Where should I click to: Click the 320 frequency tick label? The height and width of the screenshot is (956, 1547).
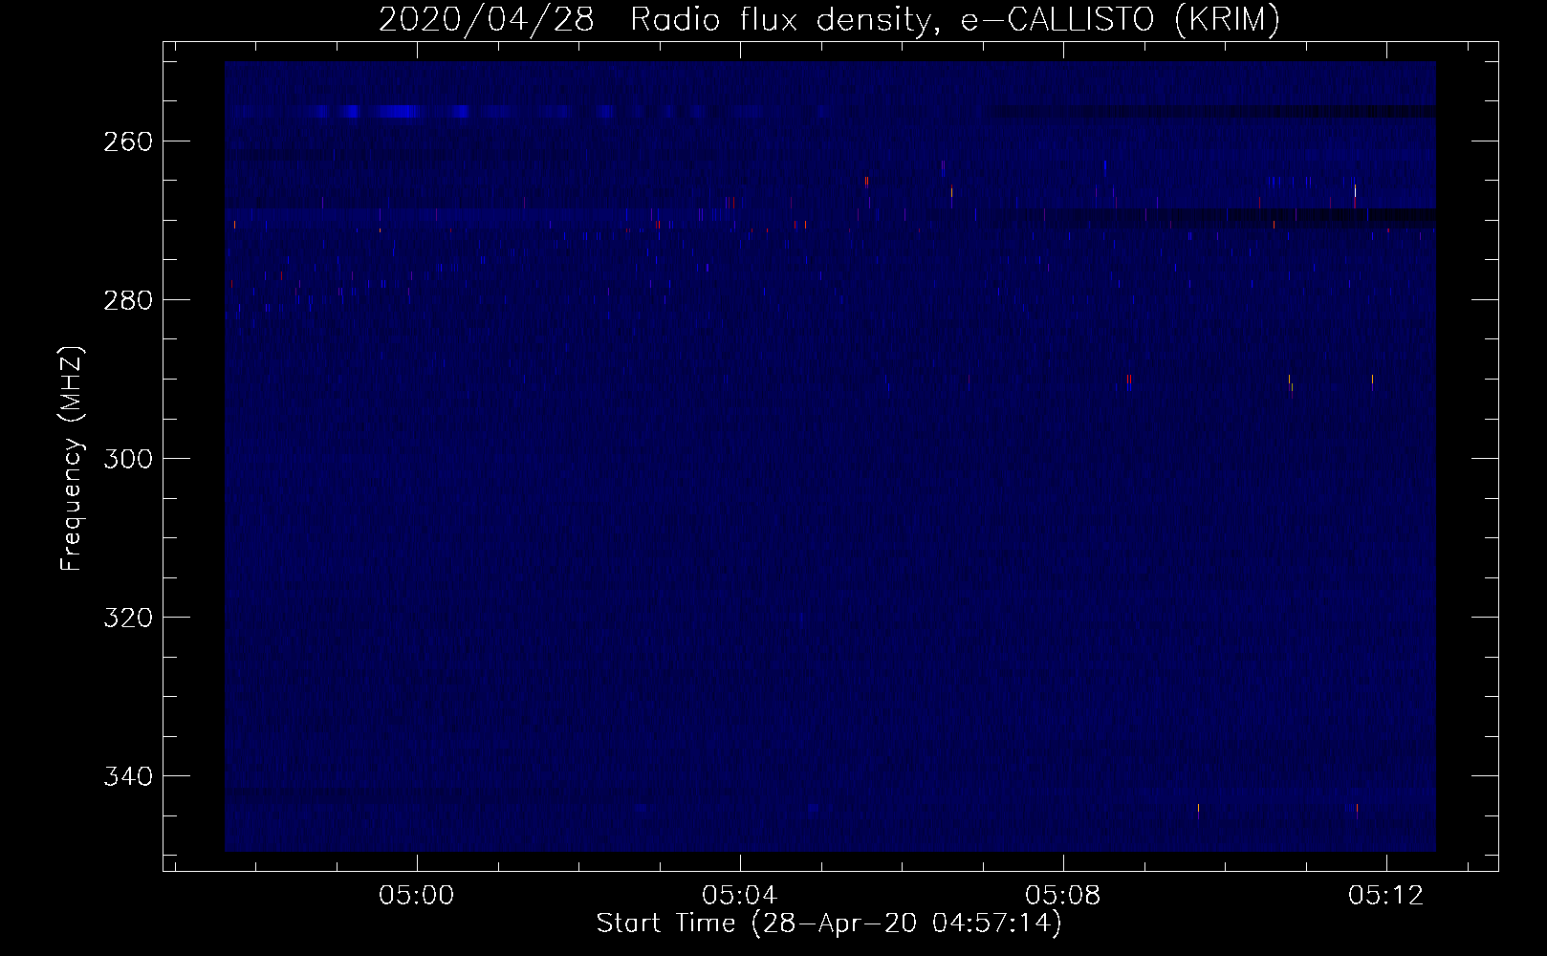tap(127, 618)
